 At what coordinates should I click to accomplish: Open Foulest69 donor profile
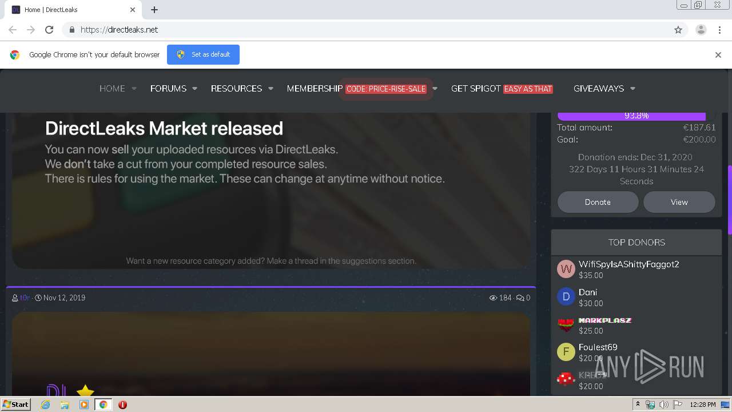pos(598,347)
